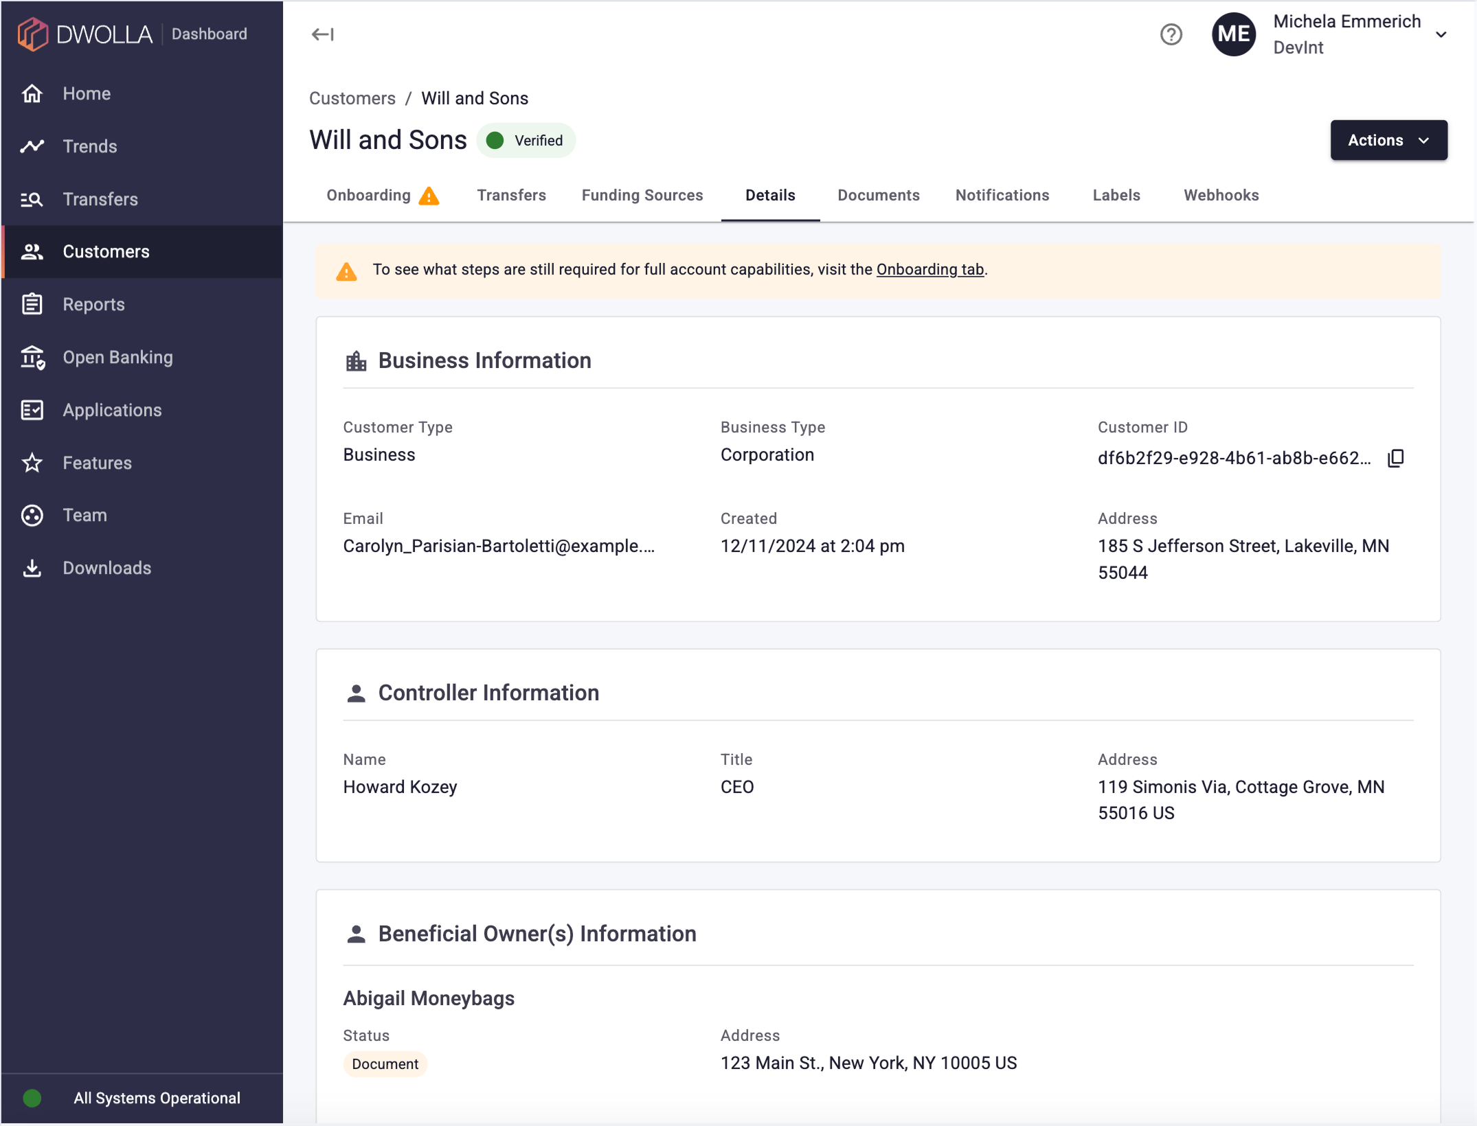1477x1126 pixels.
Task: Click the 123 Main St. address
Action: tap(868, 1063)
